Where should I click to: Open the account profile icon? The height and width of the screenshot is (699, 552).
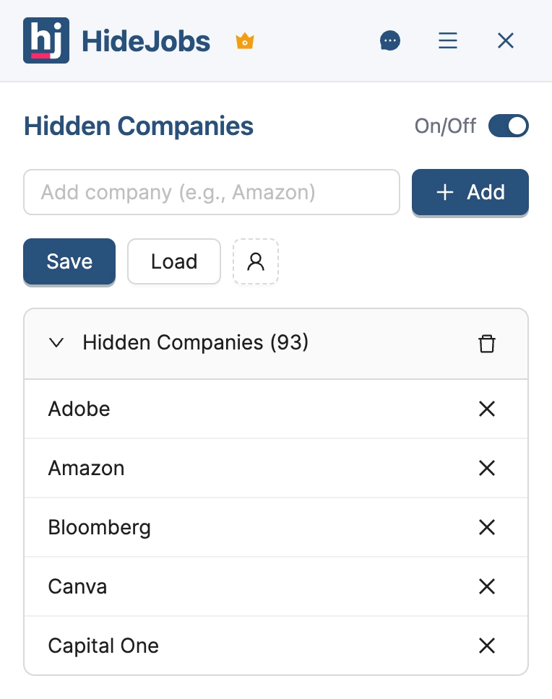pos(256,261)
